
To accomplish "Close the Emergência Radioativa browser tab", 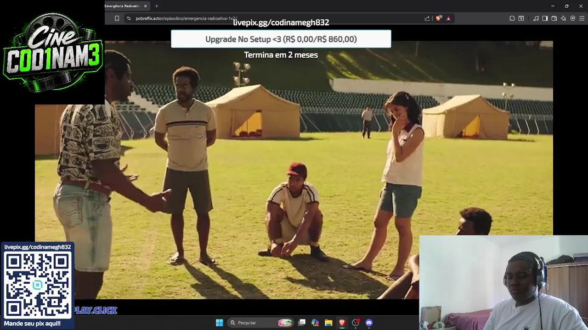I will tap(146, 6).
